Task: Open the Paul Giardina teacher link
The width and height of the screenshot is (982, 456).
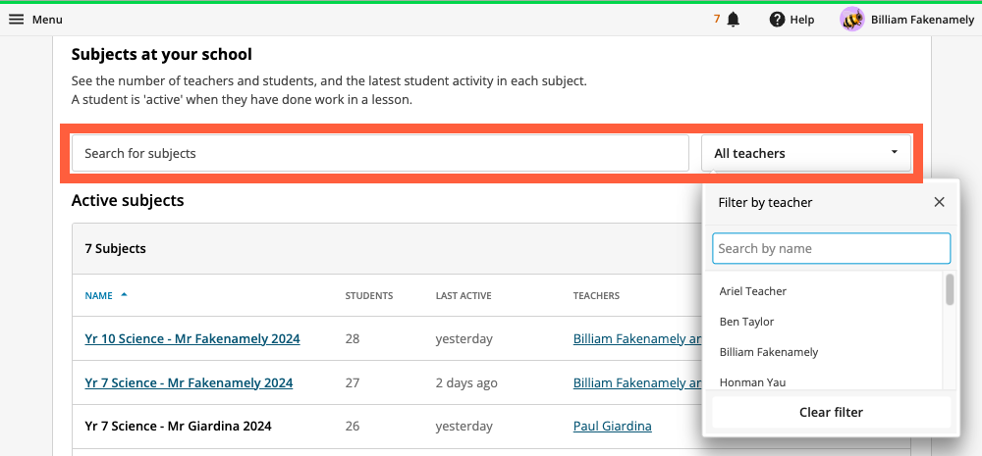Action: pyautogui.click(x=612, y=426)
